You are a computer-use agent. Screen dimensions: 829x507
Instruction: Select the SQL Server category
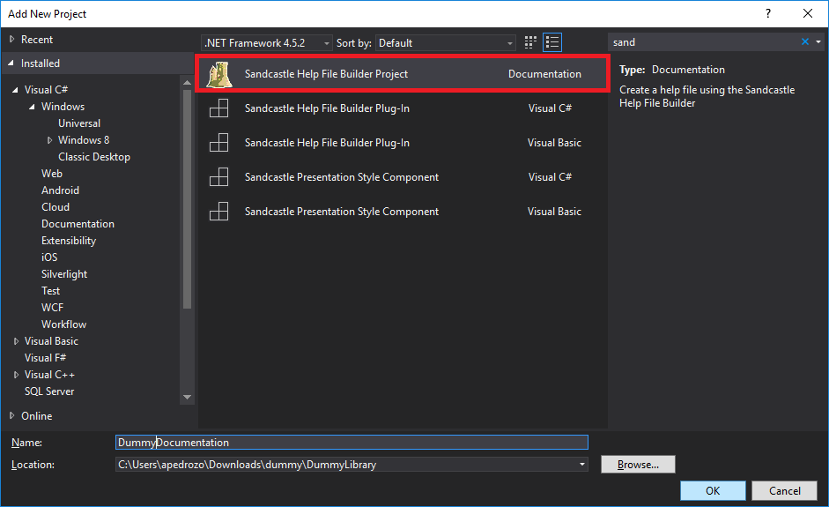[49, 391]
